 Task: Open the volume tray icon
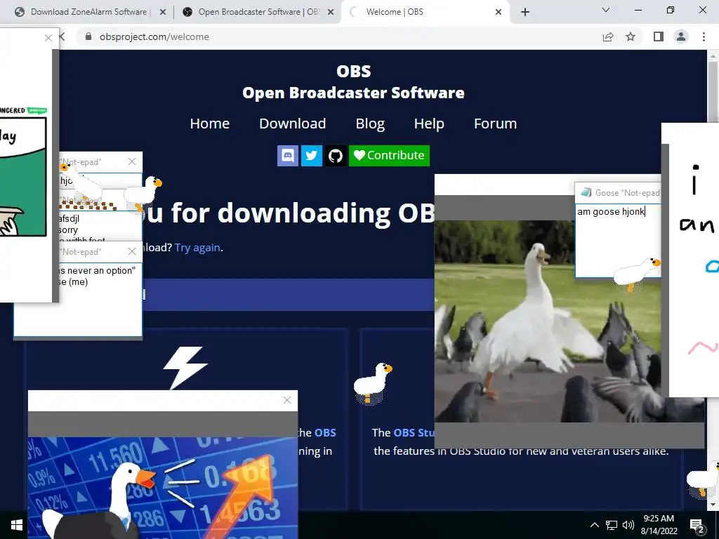pyautogui.click(x=628, y=525)
